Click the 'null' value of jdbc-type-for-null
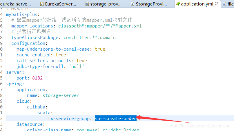Viewport: 234px width, 131px height. coord(77,67)
